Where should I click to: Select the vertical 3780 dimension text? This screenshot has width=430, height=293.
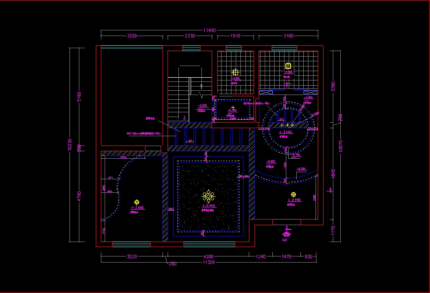click(333, 87)
